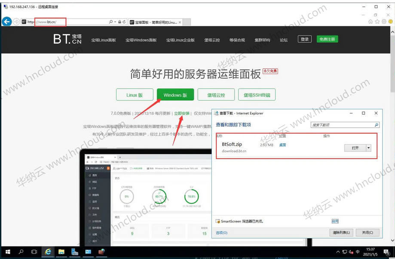Click the SmartScreen shield icon
Screen dimensions: 395x259
pyautogui.click(x=217, y=221)
